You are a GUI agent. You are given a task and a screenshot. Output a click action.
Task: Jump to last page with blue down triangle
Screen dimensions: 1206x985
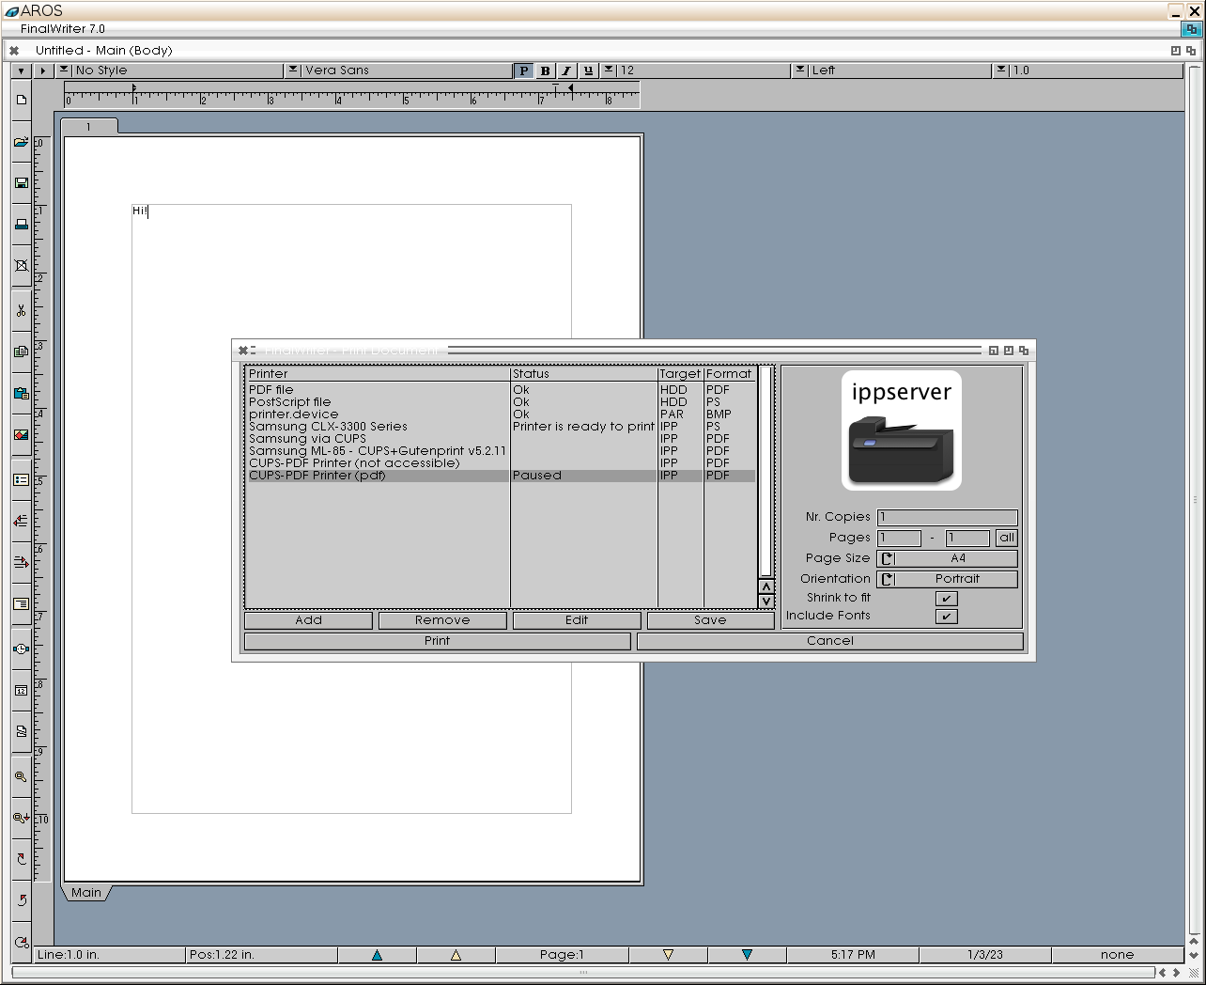pos(747,955)
